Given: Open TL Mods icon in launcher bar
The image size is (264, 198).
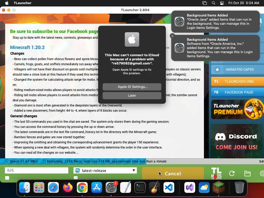Looking at the screenshot, I should click(x=216, y=174).
